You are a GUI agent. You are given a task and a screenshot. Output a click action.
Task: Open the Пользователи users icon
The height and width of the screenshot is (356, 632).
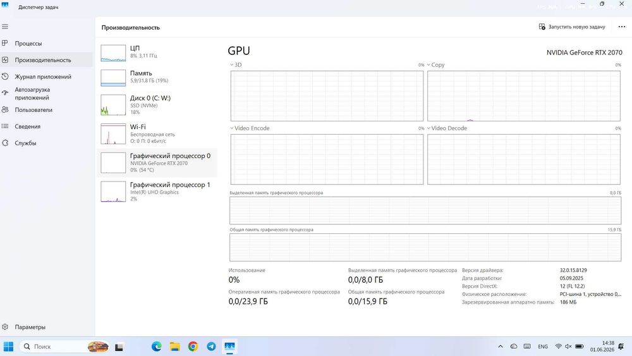tap(5, 109)
